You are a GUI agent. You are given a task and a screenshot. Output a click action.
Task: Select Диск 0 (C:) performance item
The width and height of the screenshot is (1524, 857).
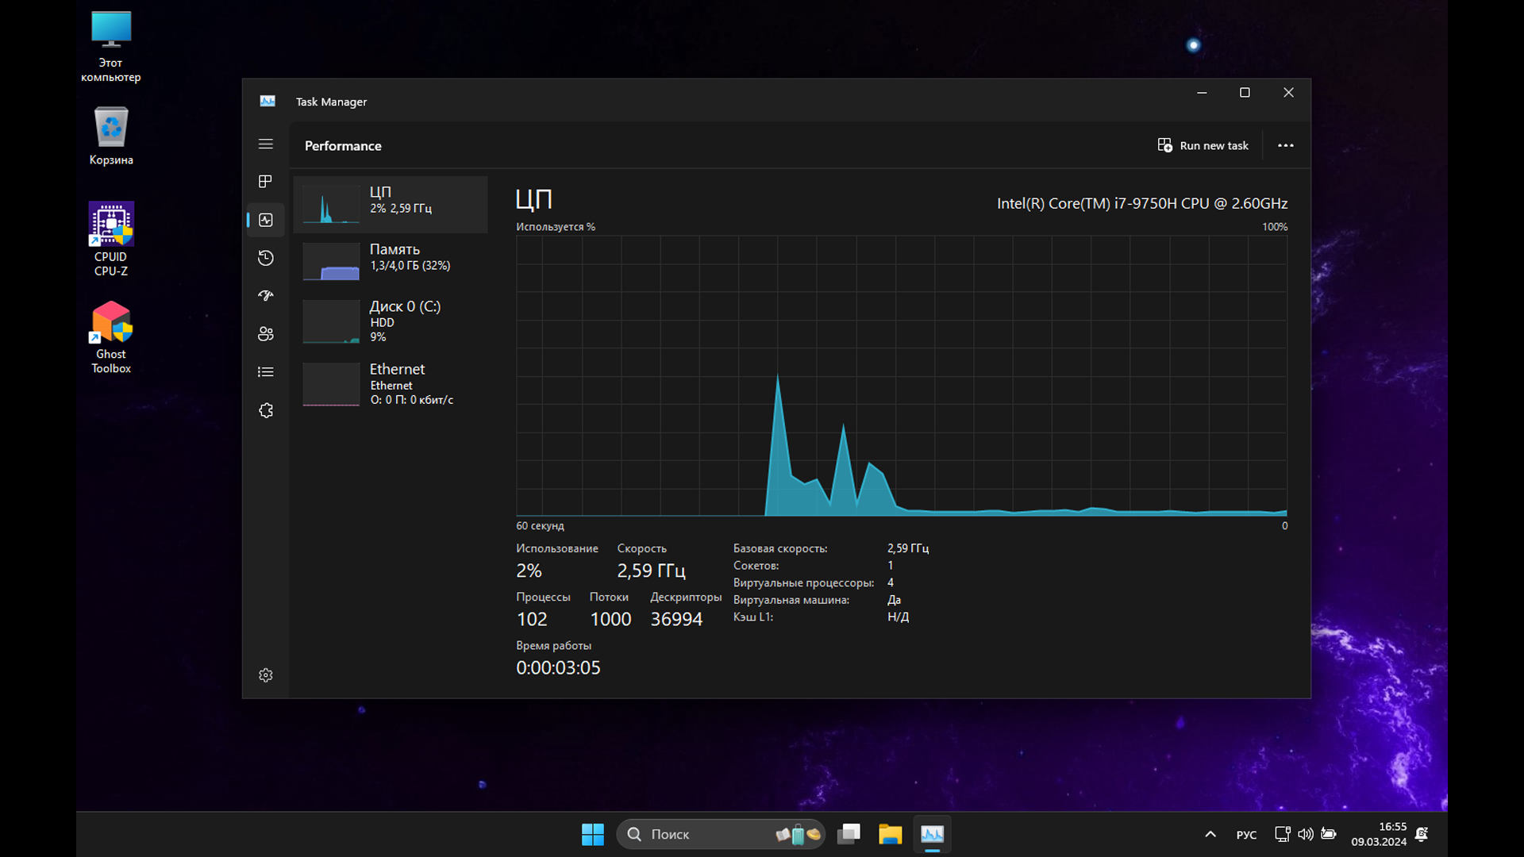pos(390,321)
